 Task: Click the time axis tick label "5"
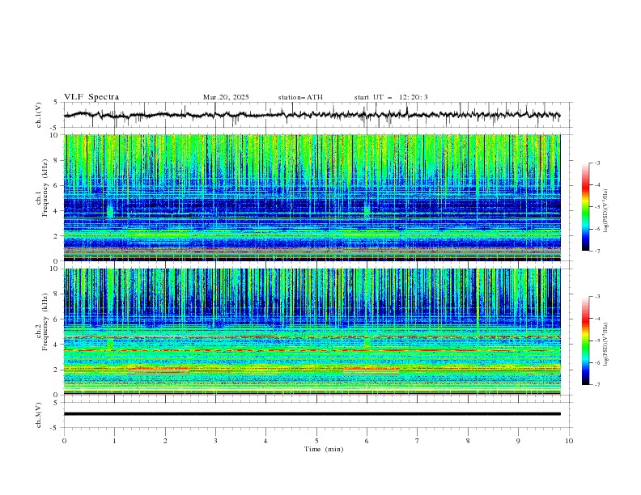click(316, 441)
